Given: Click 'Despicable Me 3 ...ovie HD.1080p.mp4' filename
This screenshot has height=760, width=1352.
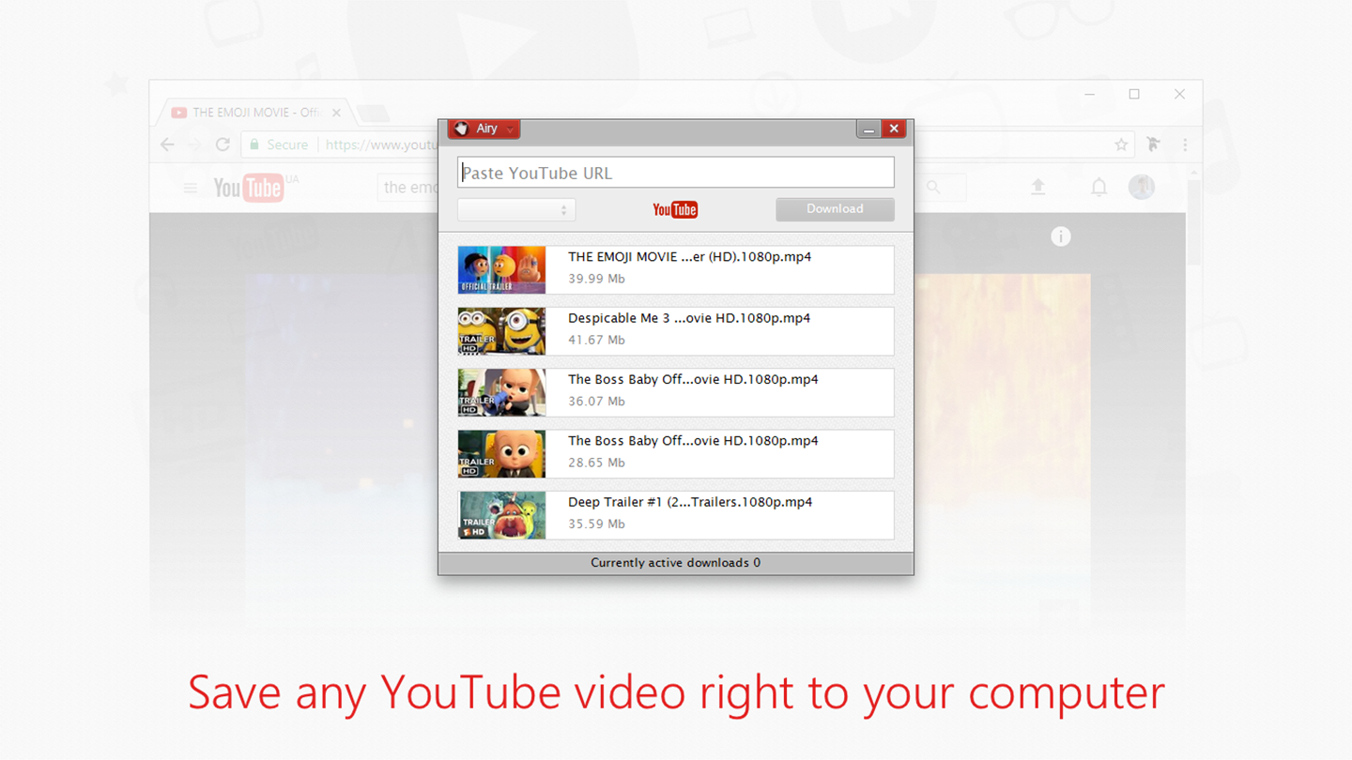Looking at the screenshot, I should click(x=689, y=318).
